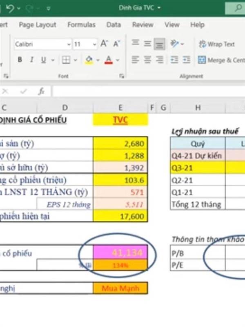This screenshot has width=245, height=327.
Task: Increase indent icon
Action: click(186, 60)
